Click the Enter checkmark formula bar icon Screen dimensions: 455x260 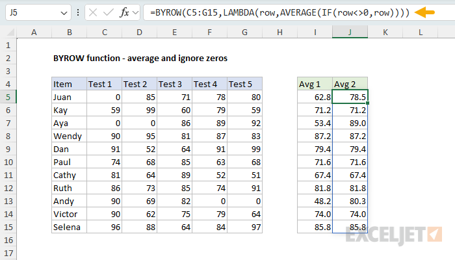click(109, 12)
